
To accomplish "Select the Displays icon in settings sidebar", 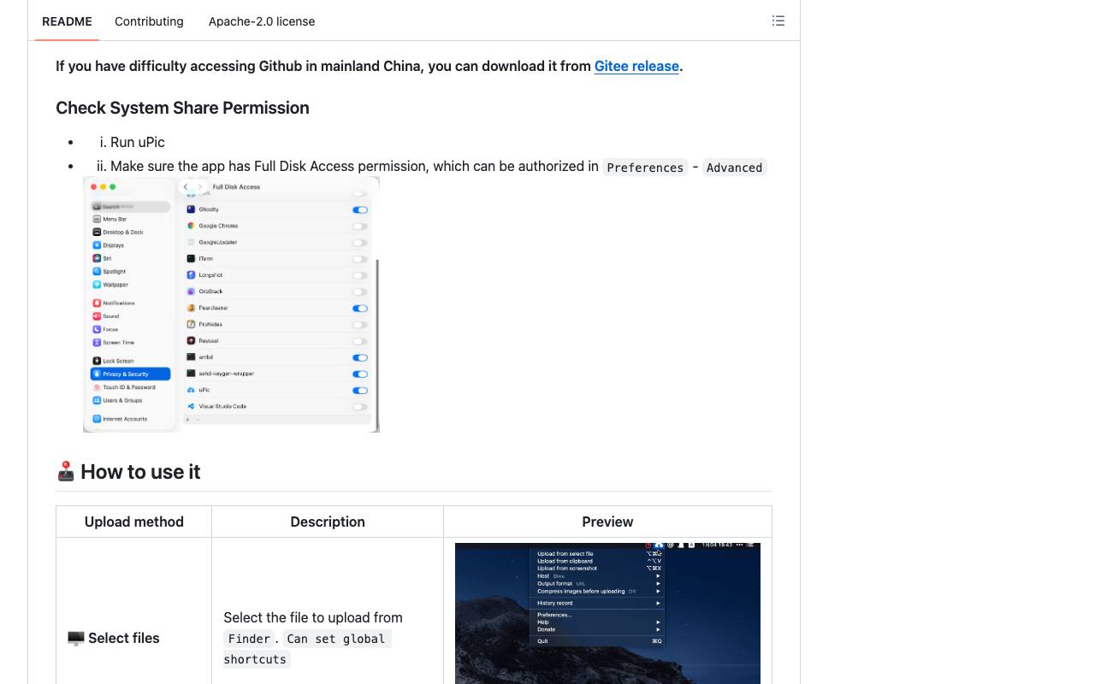I will 97,245.
